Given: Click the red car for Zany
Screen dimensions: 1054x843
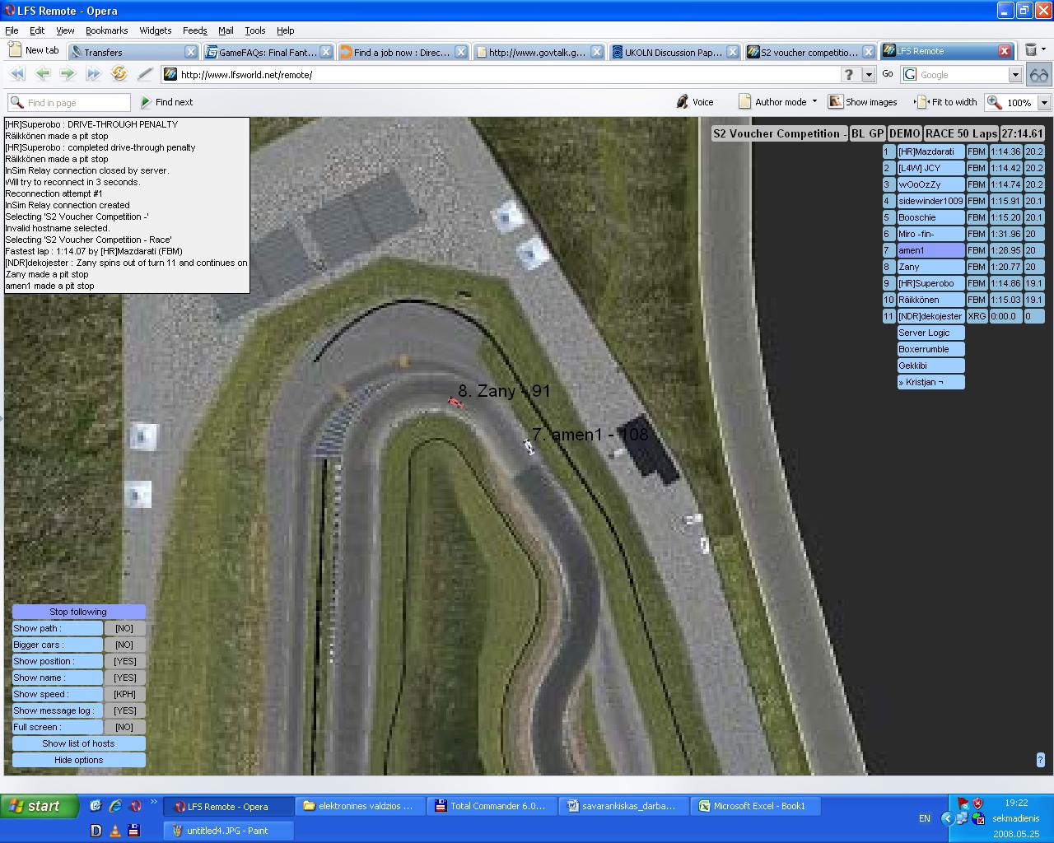Looking at the screenshot, I should [x=455, y=403].
